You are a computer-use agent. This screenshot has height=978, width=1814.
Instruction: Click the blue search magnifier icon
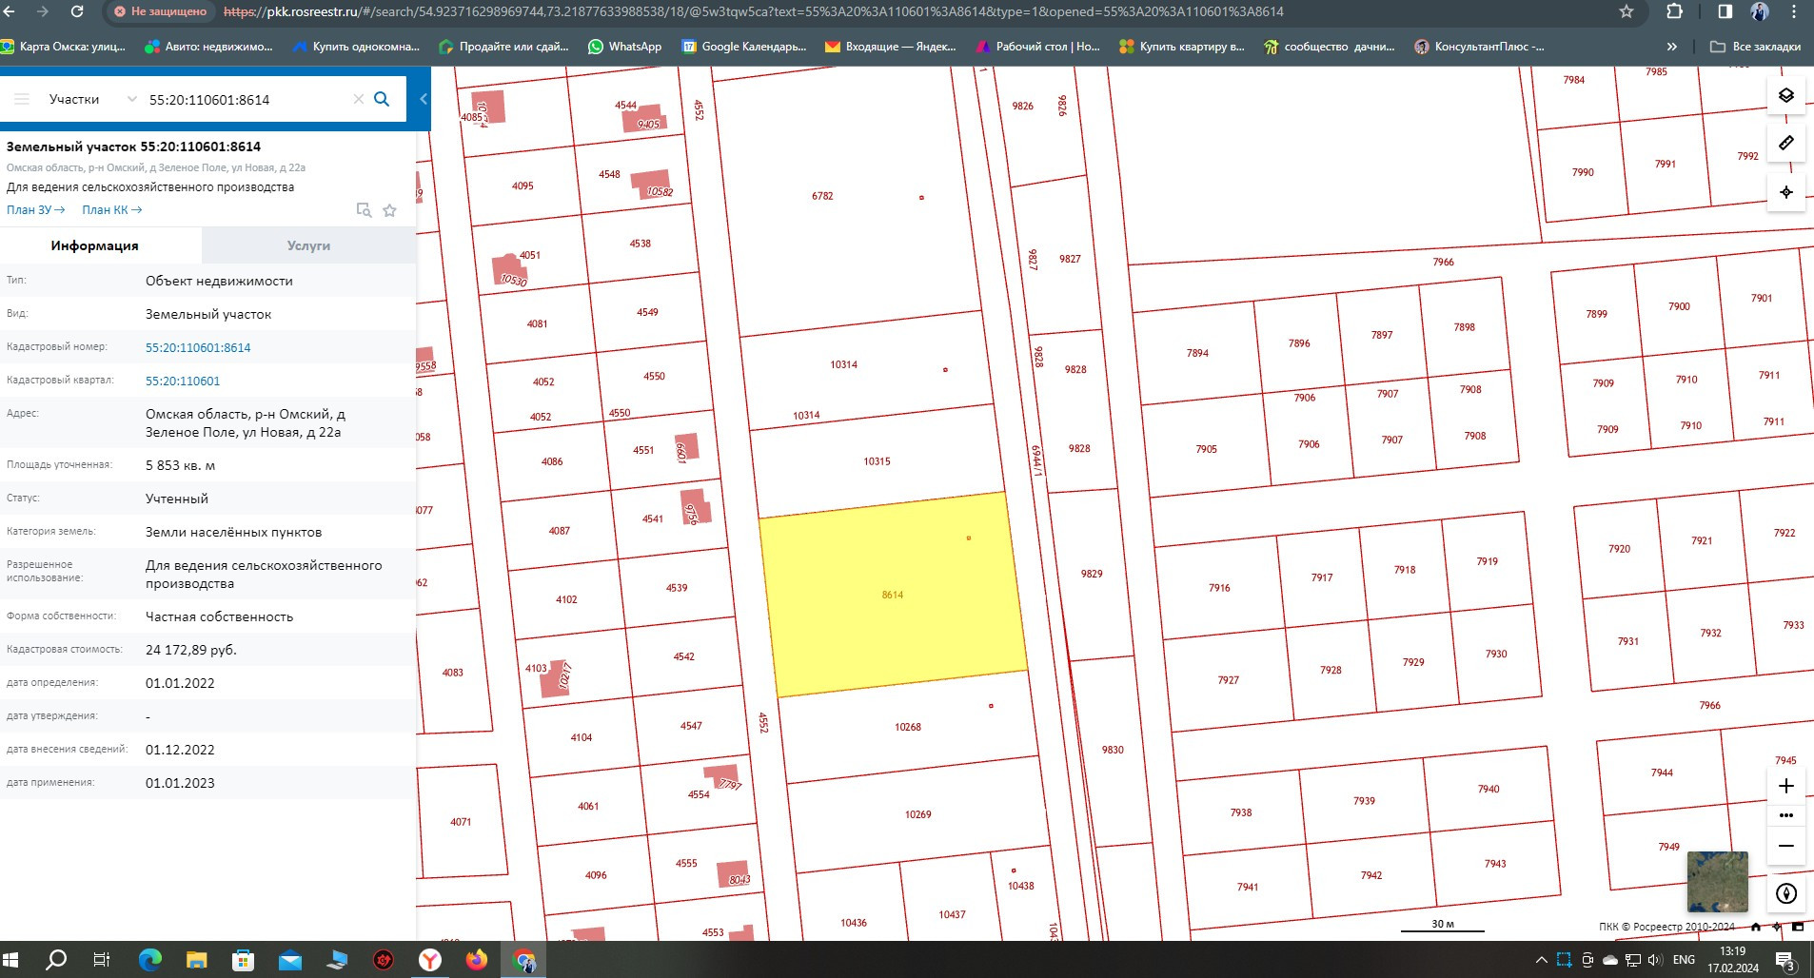coord(382,99)
